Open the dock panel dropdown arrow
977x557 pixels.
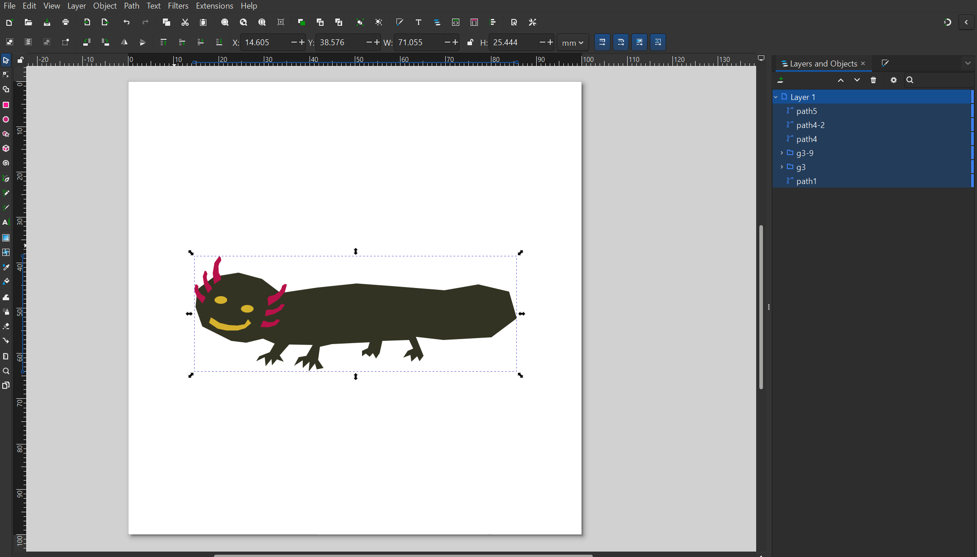tap(968, 63)
